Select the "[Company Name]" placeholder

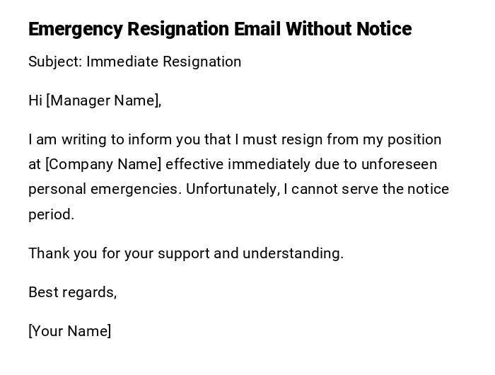[103, 164]
